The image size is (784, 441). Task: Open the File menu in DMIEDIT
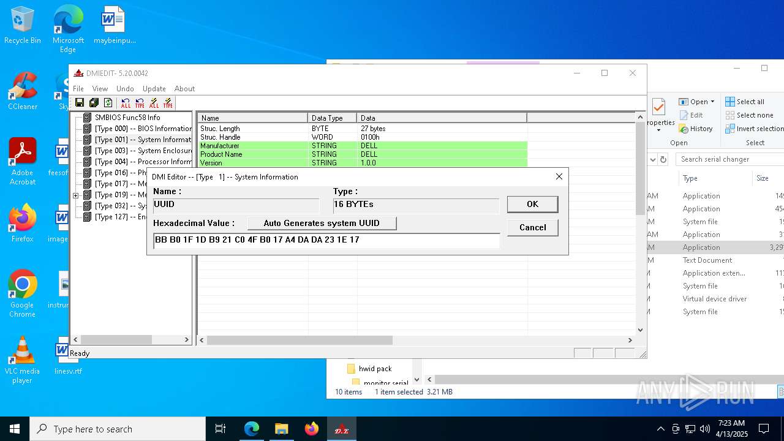(78, 89)
